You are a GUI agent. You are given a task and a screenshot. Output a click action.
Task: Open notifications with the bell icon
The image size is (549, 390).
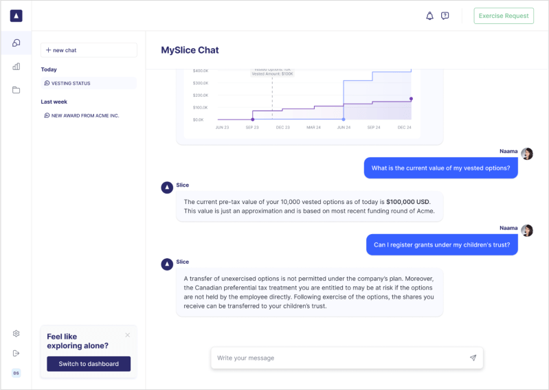429,16
